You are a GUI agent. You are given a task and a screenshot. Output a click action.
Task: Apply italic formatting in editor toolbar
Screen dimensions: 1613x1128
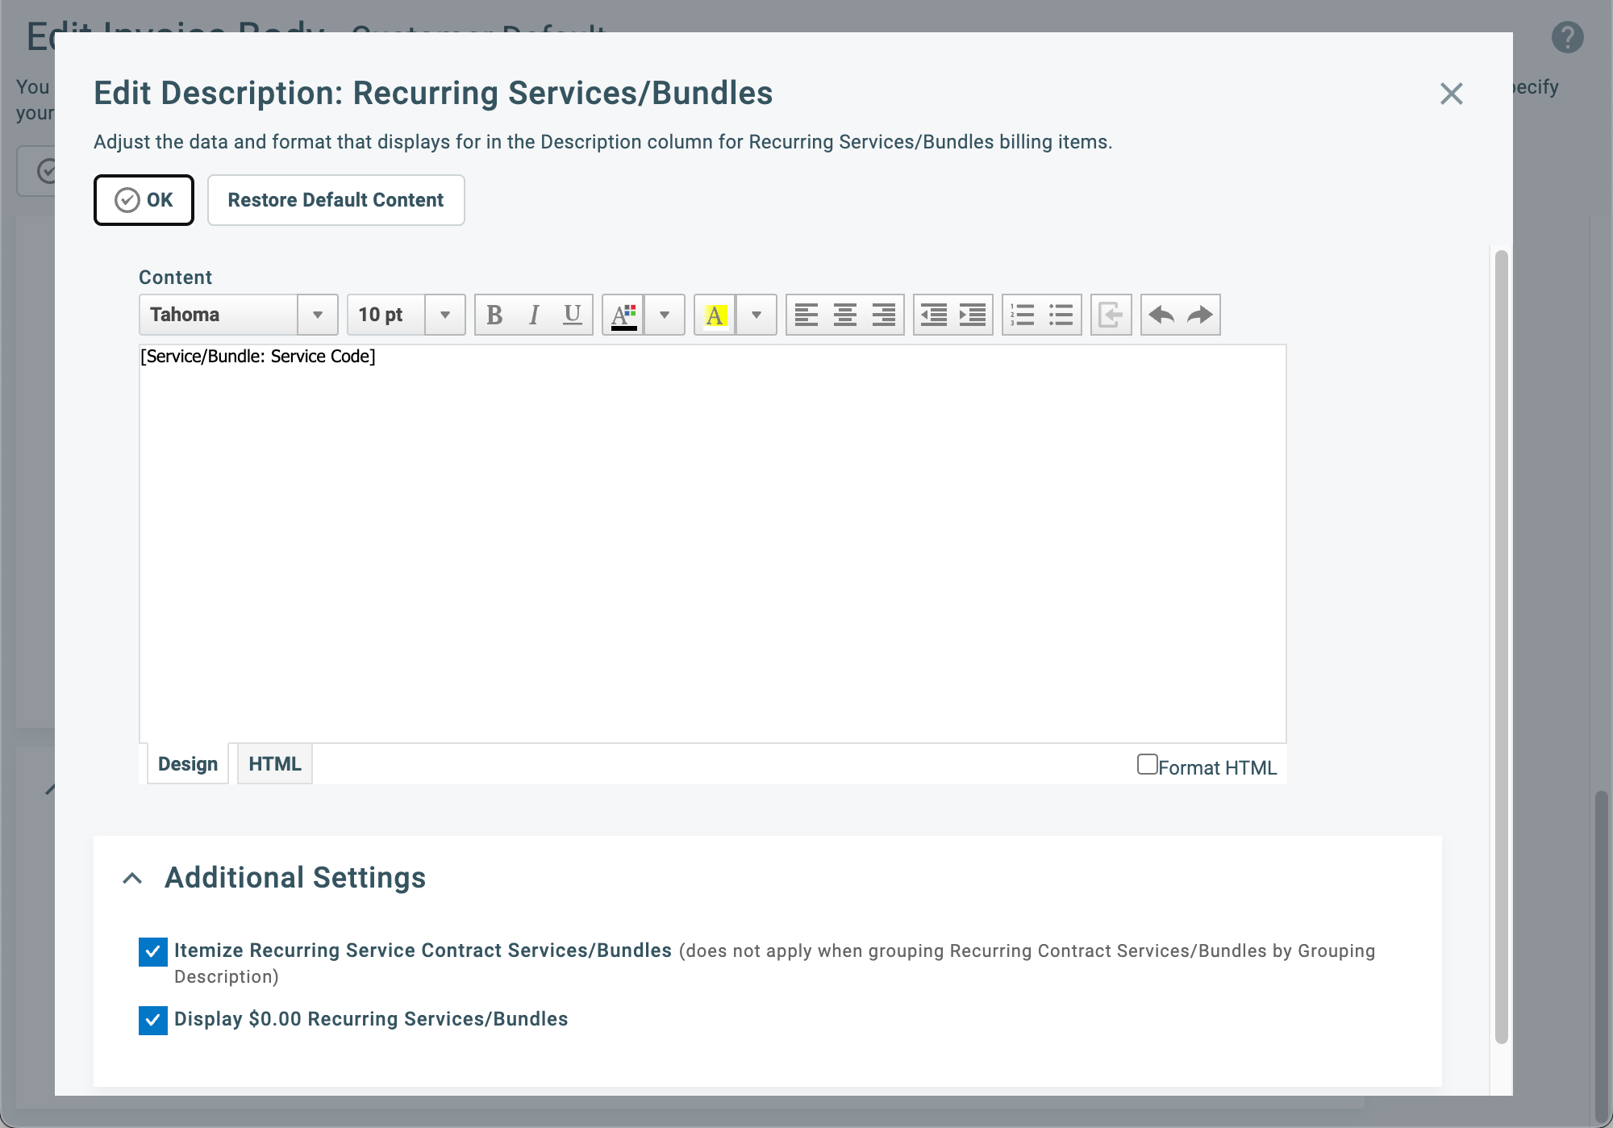533,315
